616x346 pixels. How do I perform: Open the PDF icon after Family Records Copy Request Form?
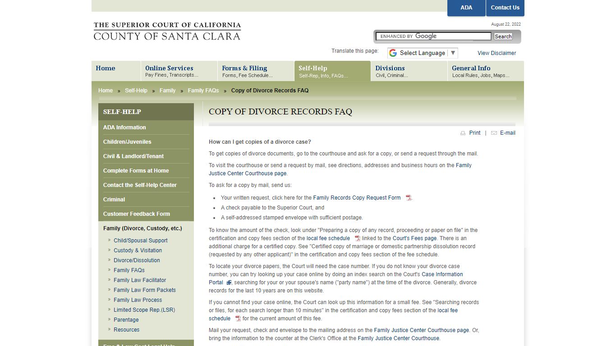point(409,198)
